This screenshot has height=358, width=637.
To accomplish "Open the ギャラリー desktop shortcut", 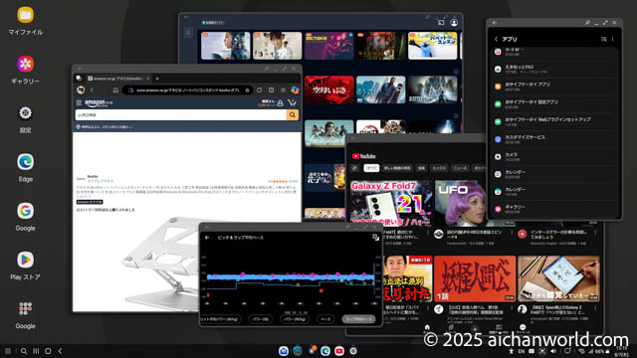I will 25,64.
